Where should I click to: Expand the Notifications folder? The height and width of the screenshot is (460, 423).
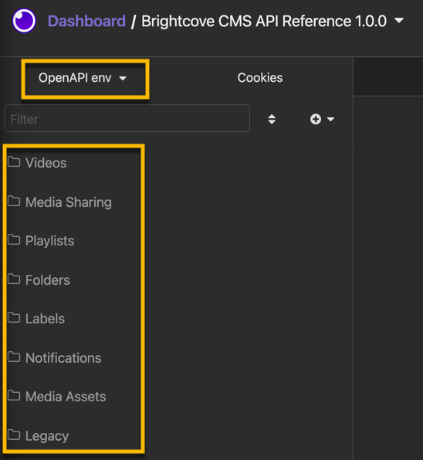click(63, 358)
